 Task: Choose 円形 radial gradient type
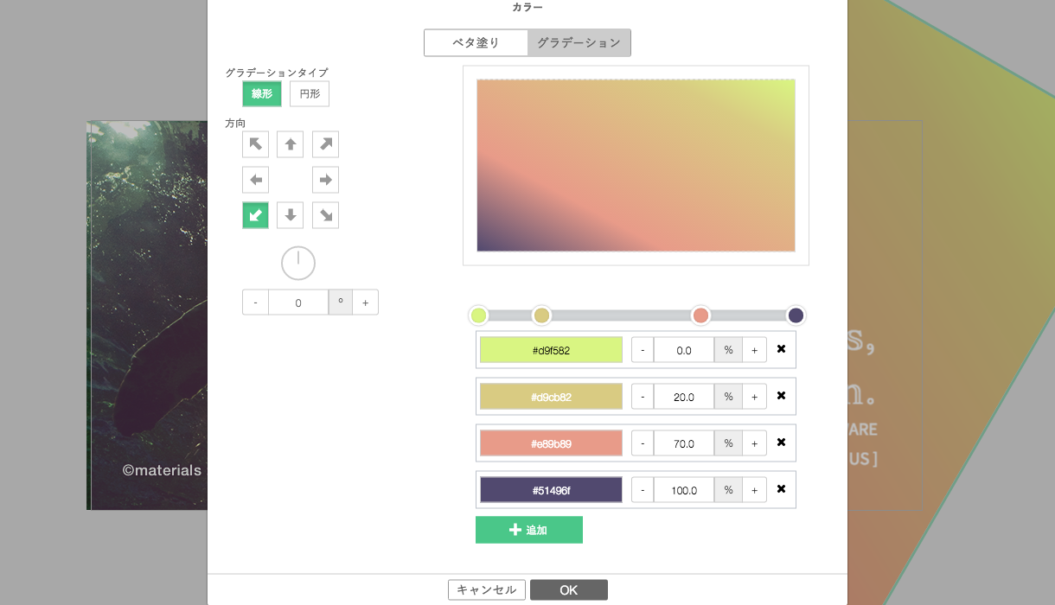point(310,93)
